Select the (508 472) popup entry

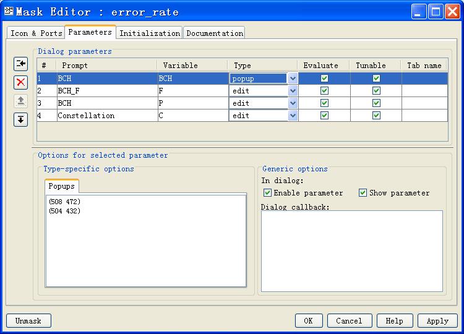(65, 202)
